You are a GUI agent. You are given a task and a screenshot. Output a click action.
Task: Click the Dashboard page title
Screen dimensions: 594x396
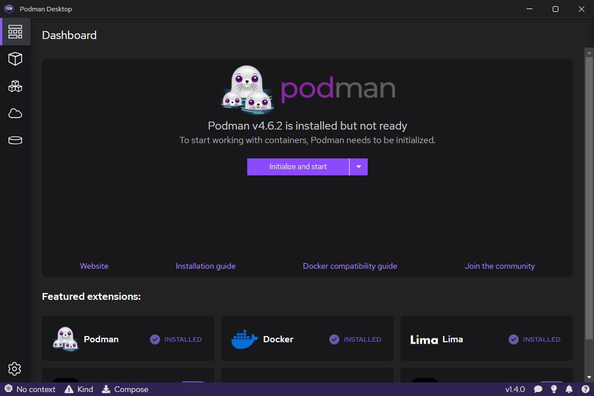(70, 35)
